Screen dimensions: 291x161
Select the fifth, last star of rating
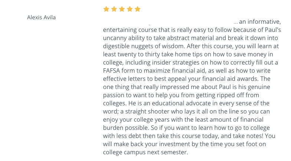137,9
